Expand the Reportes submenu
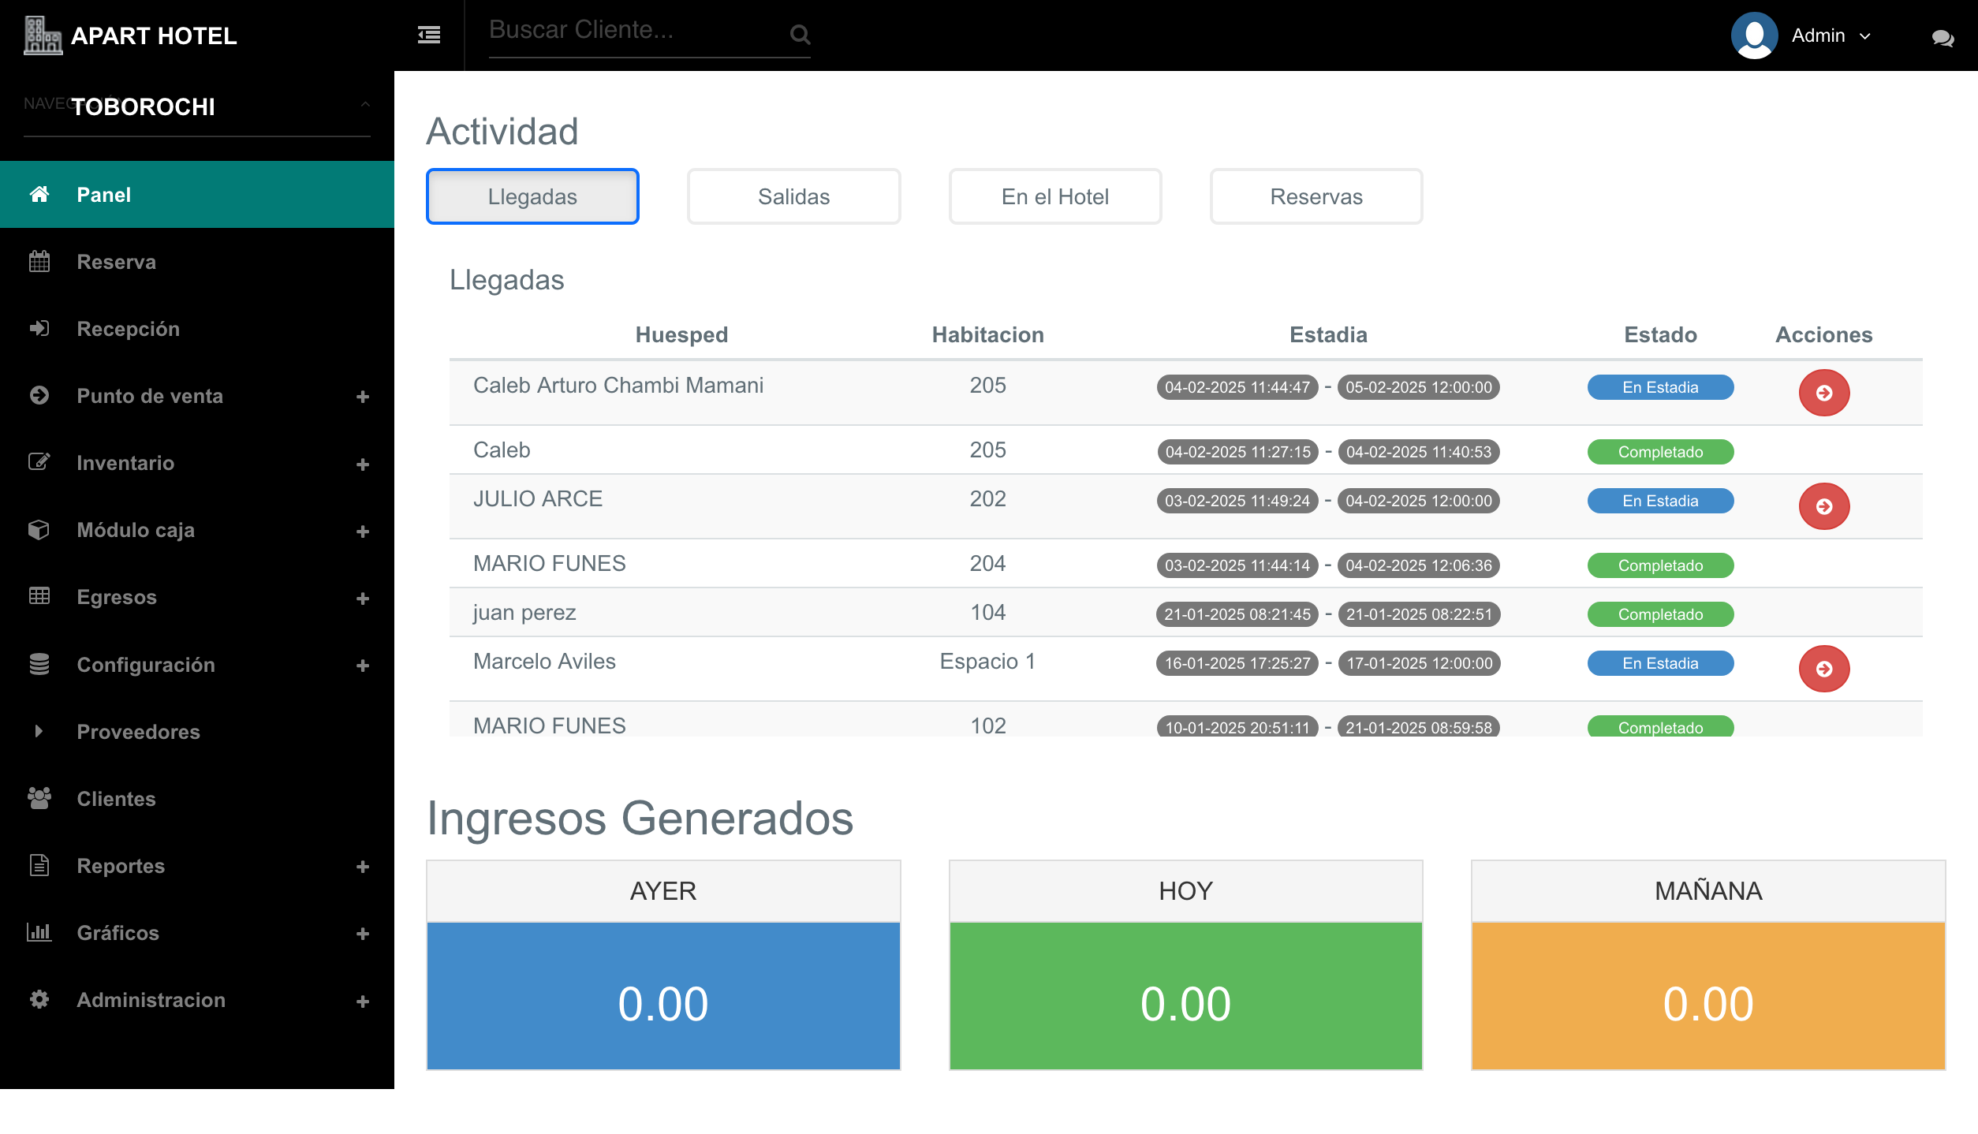1978x1134 pixels. coord(363,867)
